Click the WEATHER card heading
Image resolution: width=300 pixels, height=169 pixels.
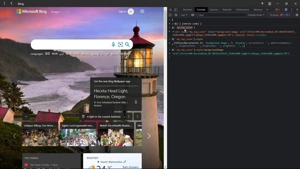coord(92,158)
